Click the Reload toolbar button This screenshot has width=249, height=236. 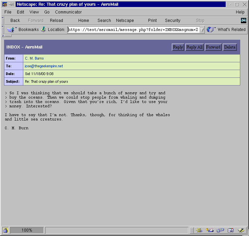[56, 21]
